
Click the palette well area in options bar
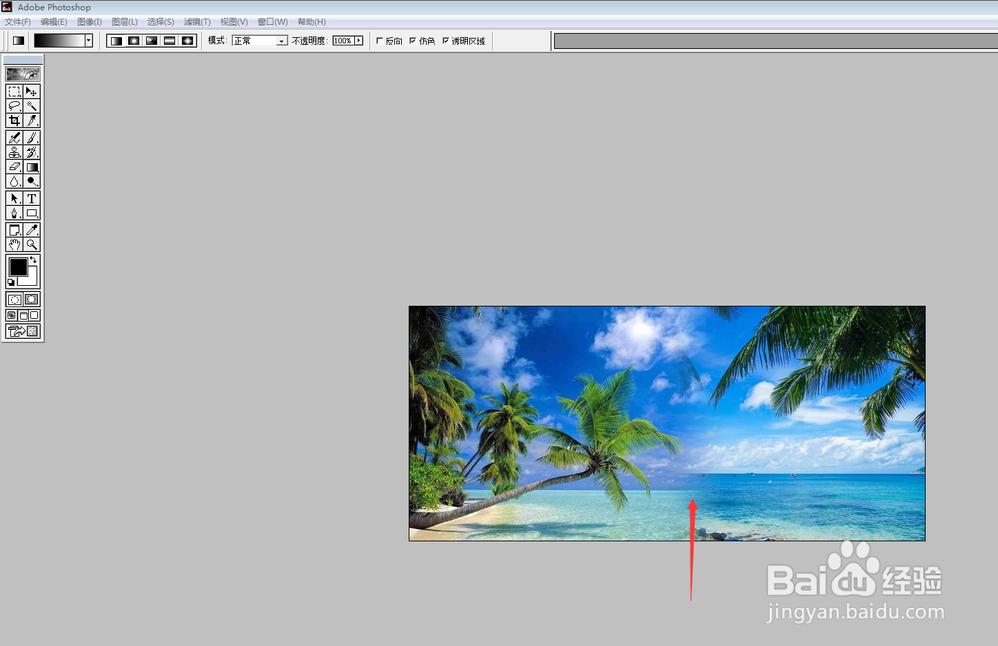pos(776,41)
